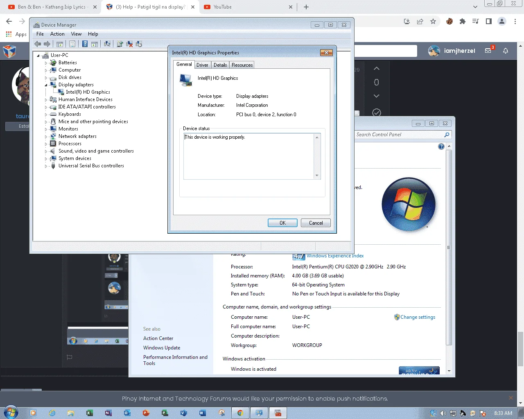Toggle Chrome side panel icon

pos(489,21)
